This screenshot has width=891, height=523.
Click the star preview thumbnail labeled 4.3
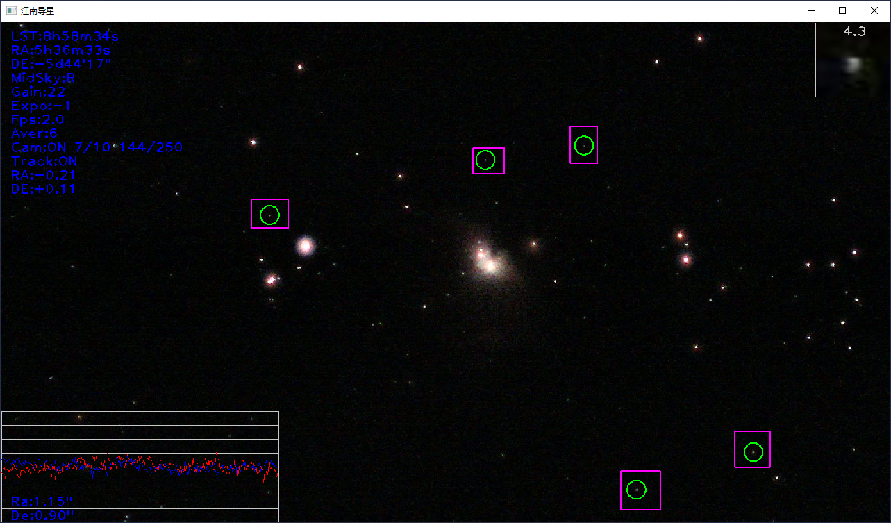pos(852,61)
